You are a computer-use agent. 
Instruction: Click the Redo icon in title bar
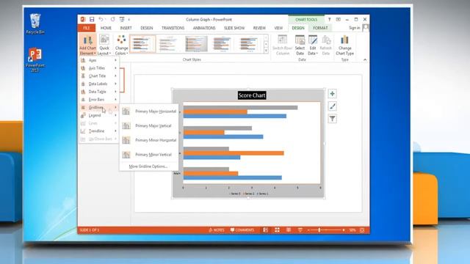(112, 20)
